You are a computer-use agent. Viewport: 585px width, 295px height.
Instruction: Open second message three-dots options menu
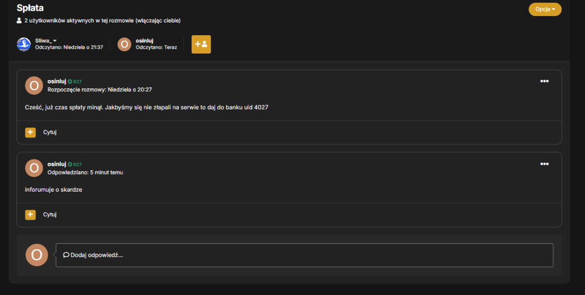click(x=544, y=164)
